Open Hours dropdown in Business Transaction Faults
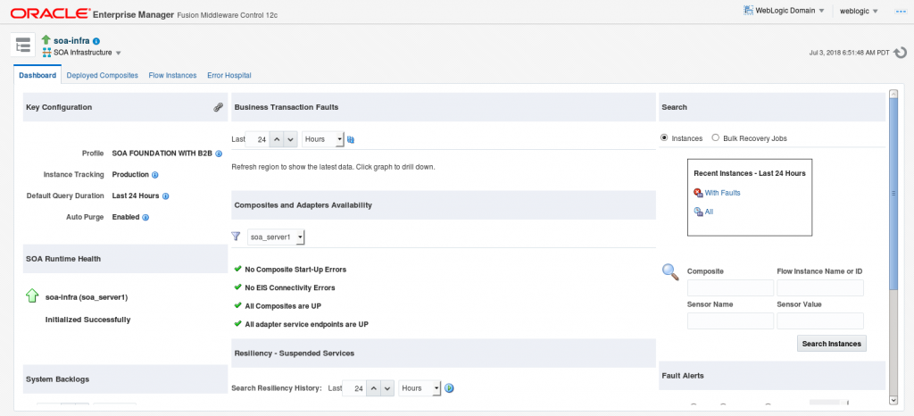Screen dimensions: 914x416 click(x=323, y=139)
